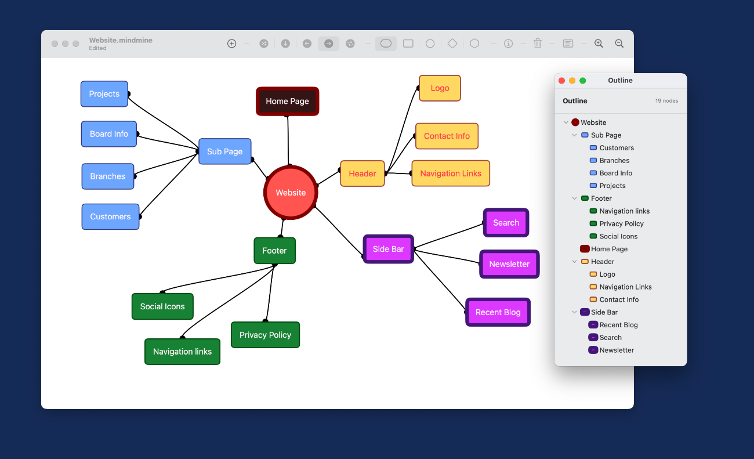The height and width of the screenshot is (459, 754).
Task: Select the Social Icons node on canvas
Action: (162, 306)
